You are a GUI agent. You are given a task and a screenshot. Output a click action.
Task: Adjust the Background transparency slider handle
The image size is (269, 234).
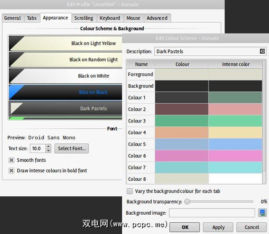tap(187, 202)
